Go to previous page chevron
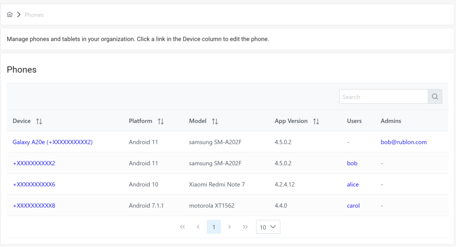The height and width of the screenshot is (247, 456). (x=198, y=227)
